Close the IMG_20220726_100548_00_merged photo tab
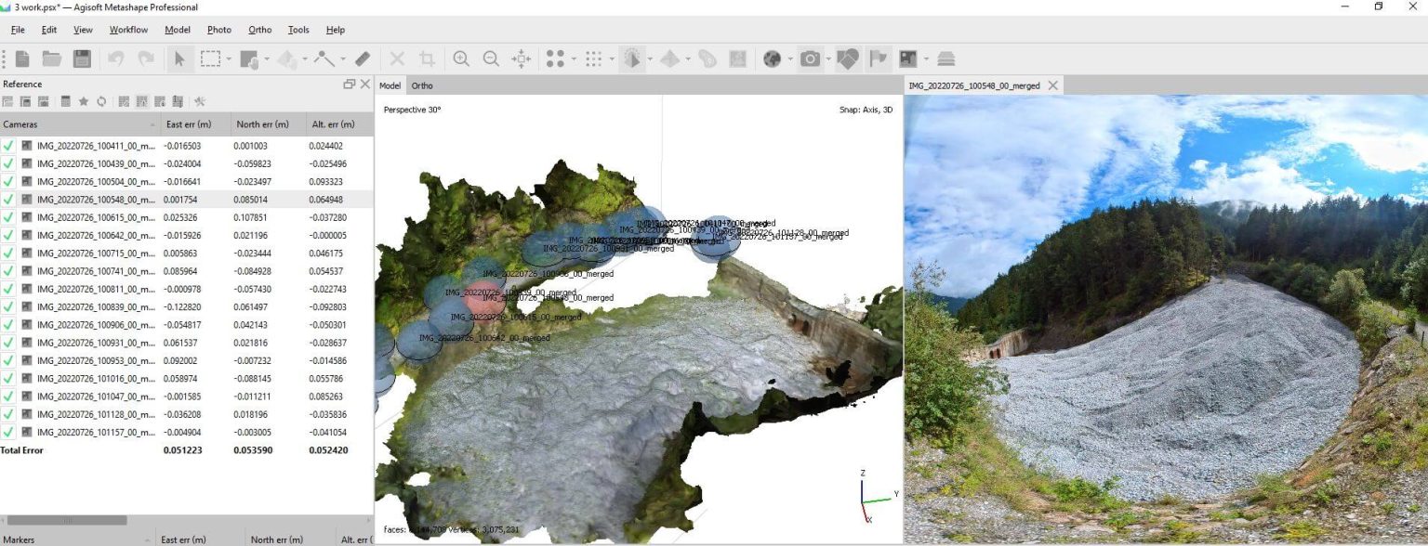Viewport: 1428px width, 546px height. [x=1051, y=85]
